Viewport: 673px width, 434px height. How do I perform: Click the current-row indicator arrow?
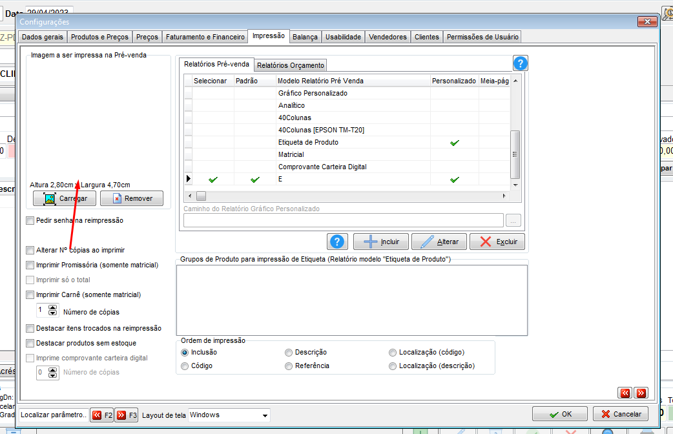(x=188, y=179)
